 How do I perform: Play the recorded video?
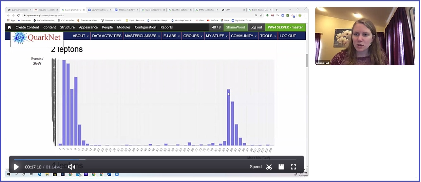pos(16,167)
